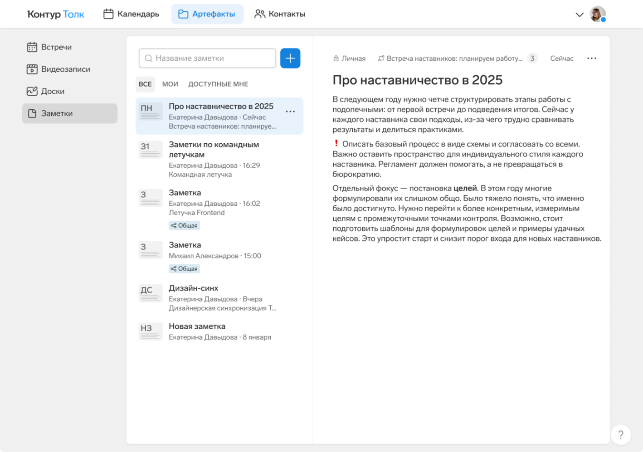Open the Артефакты section

pyautogui.click(x=207, y=14)
